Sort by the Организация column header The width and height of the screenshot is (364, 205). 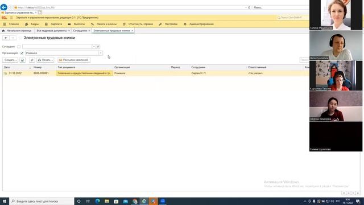141,67
